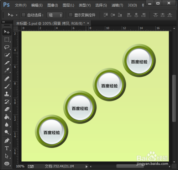Align right edges in options bar
178x170 pixels.
tap(143, 15)
